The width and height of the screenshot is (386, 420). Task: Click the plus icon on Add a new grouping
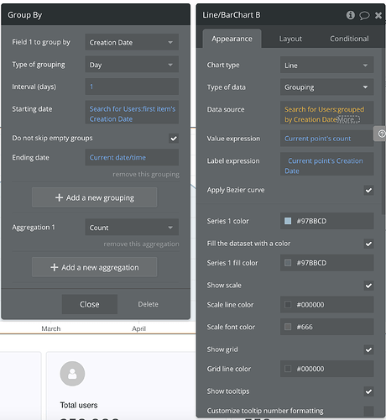click(59, 197)
